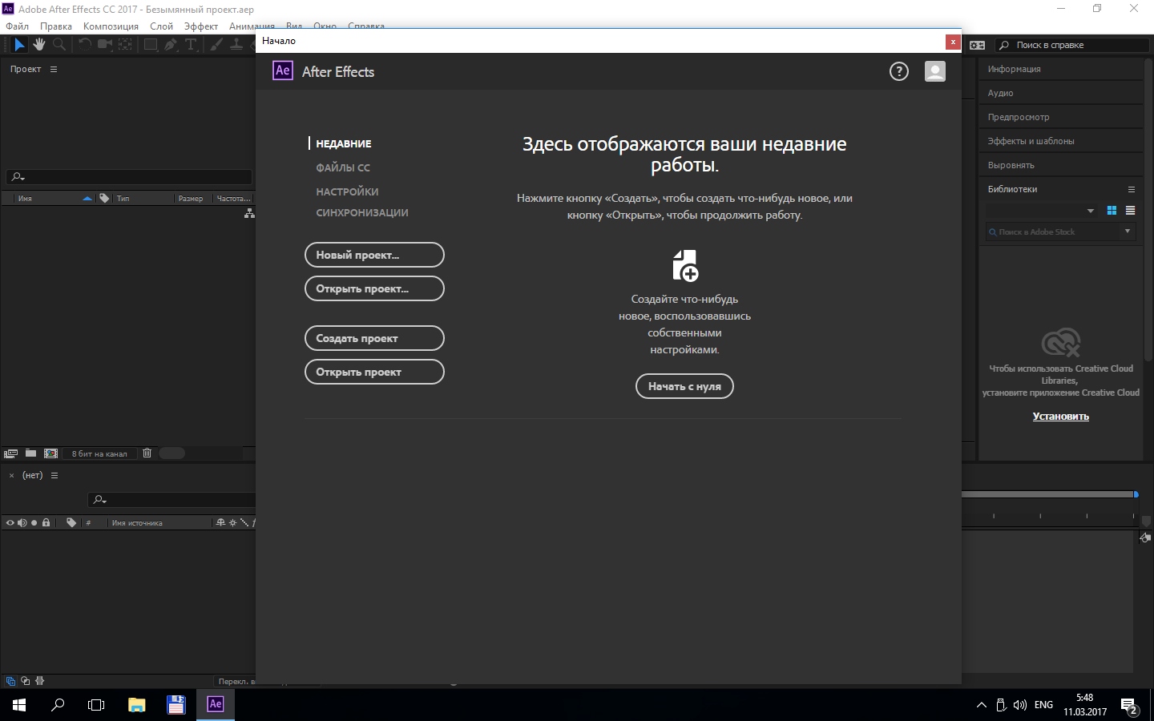Select the Unified Camera tool

click(105, 45)
